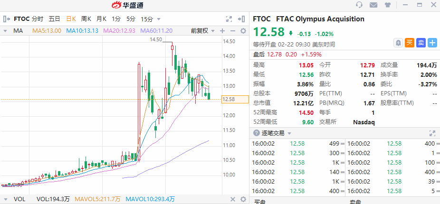Image resolution: width=440 pixels, height=204 pixels.
Task: Click the 最高 value 13.05
Action: (x=306, y=65)
